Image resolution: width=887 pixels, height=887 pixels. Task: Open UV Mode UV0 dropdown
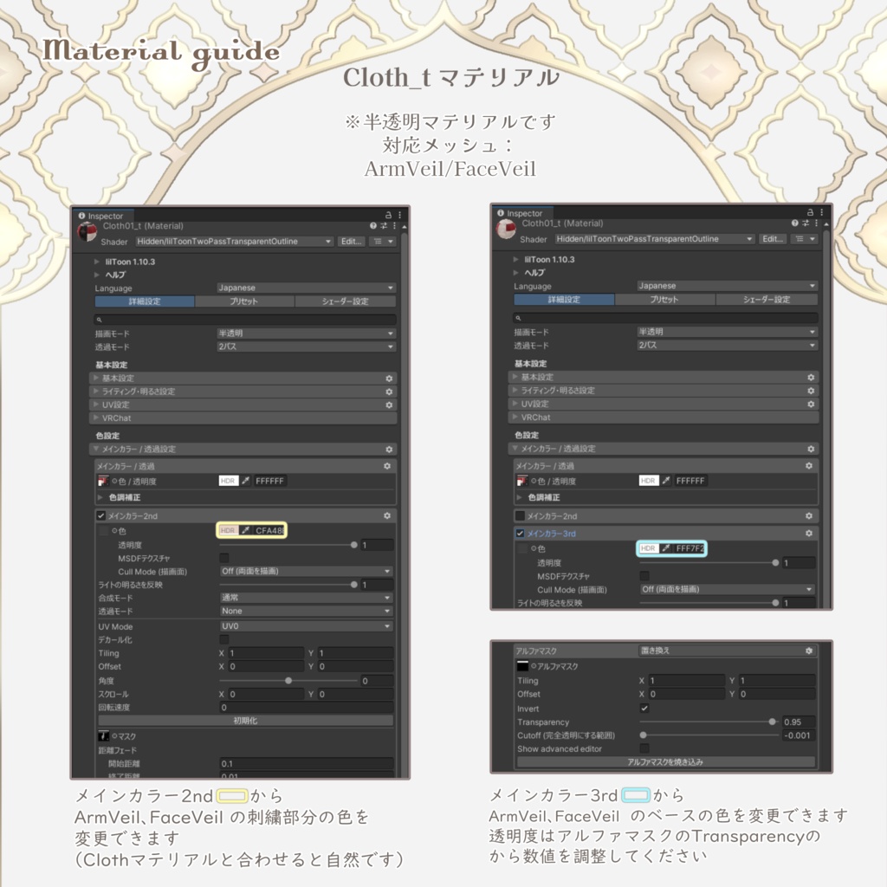306,626
